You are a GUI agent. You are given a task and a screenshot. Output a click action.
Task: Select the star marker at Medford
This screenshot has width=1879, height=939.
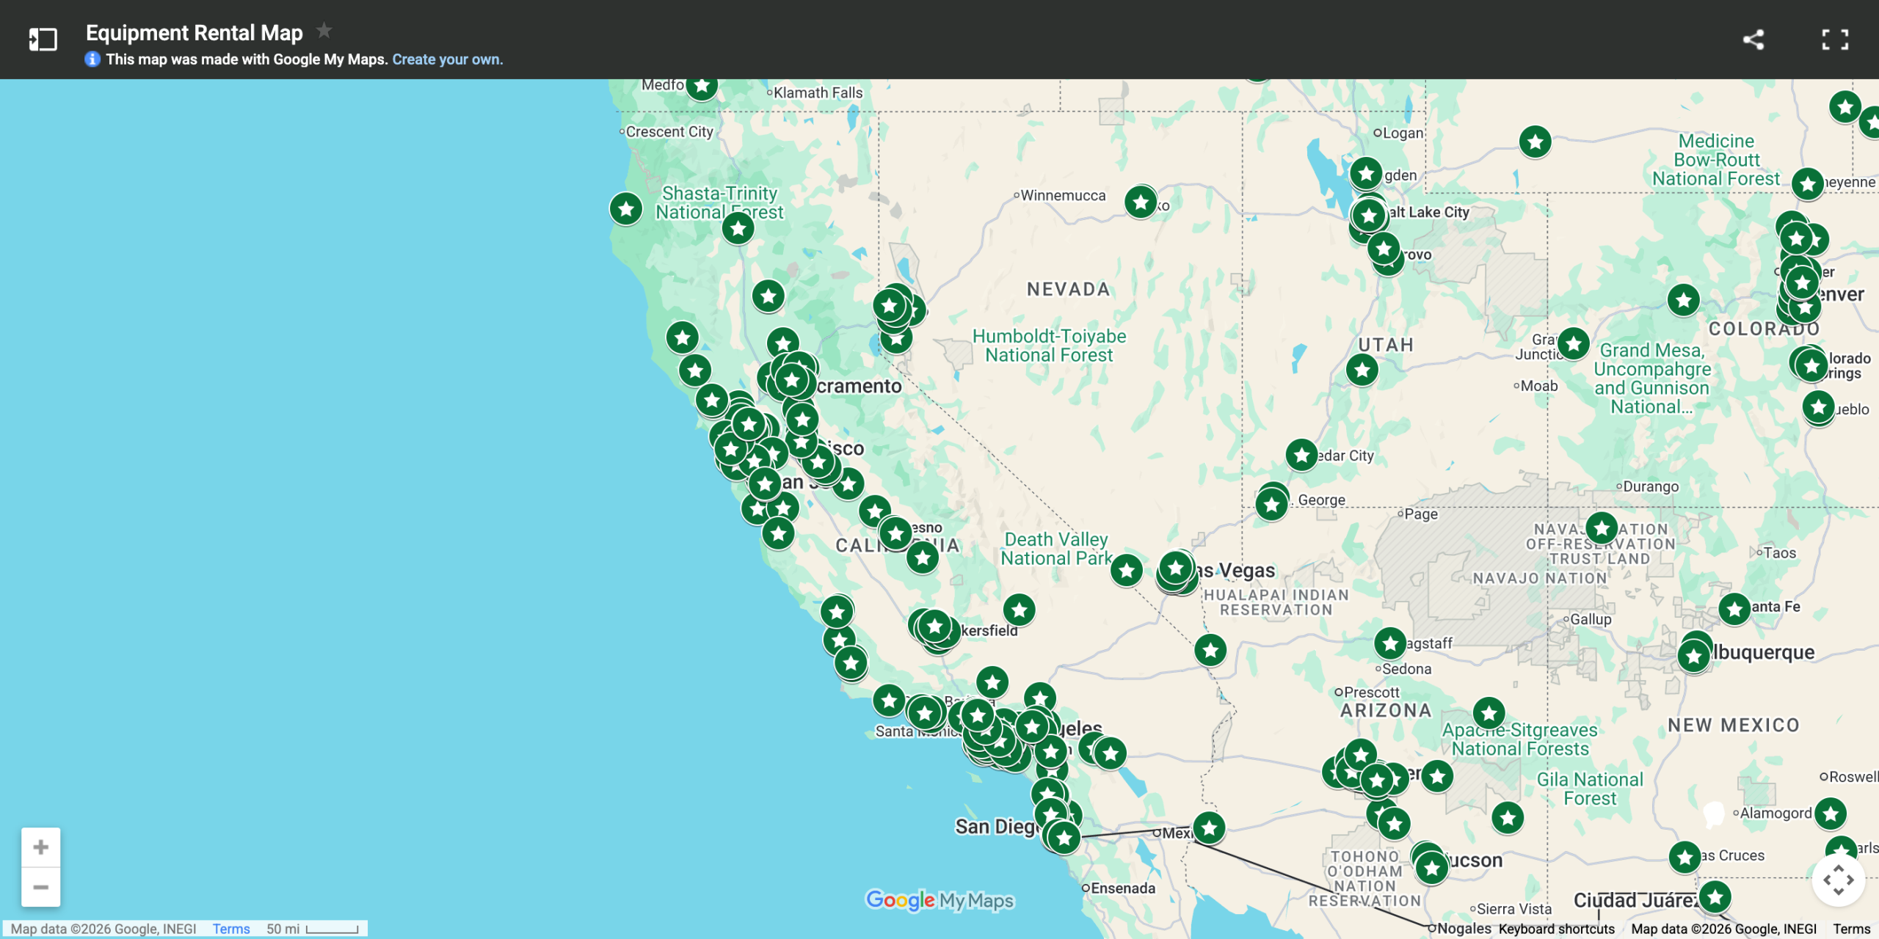[x=702, y=87]
